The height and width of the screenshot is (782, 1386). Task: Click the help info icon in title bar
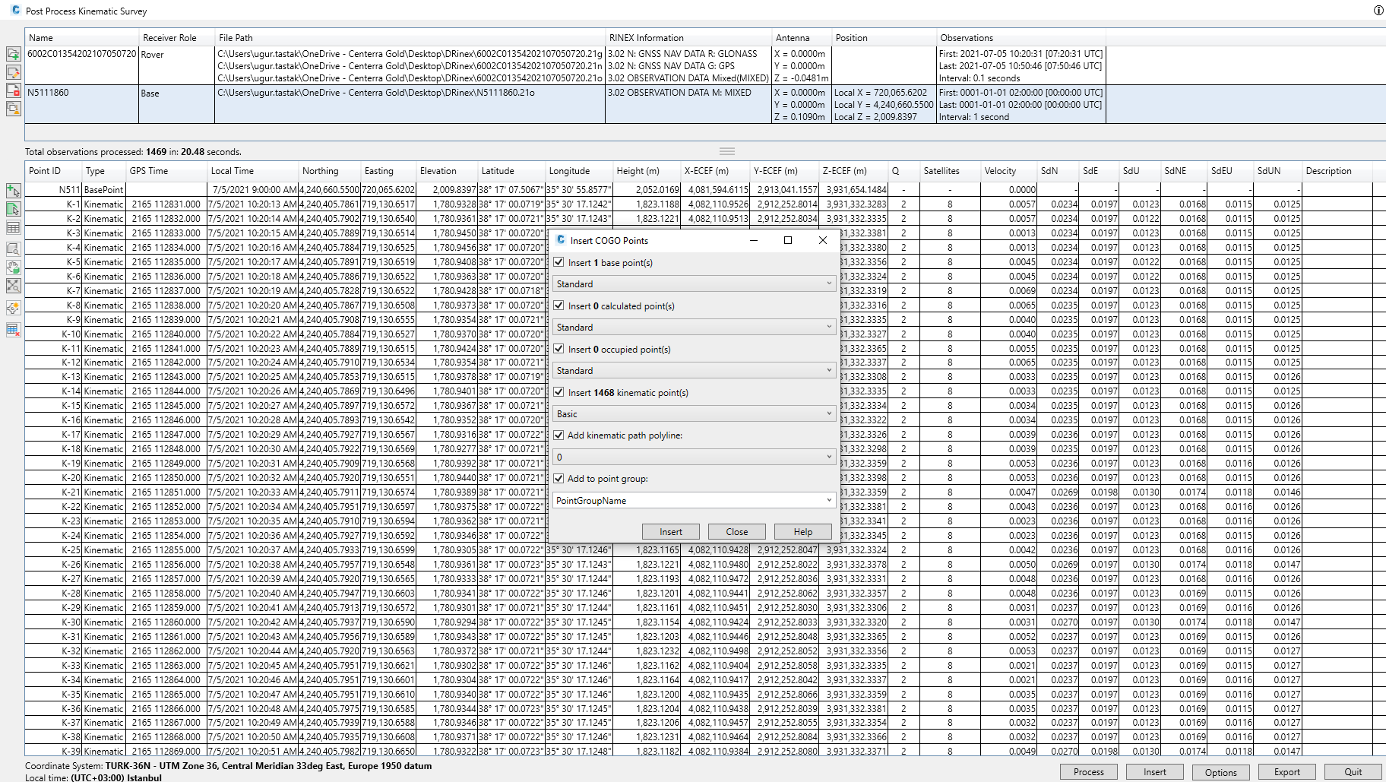coord(1378,11)
